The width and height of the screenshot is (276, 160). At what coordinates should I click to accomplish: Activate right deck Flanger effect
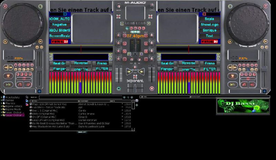tap(167, 69)
